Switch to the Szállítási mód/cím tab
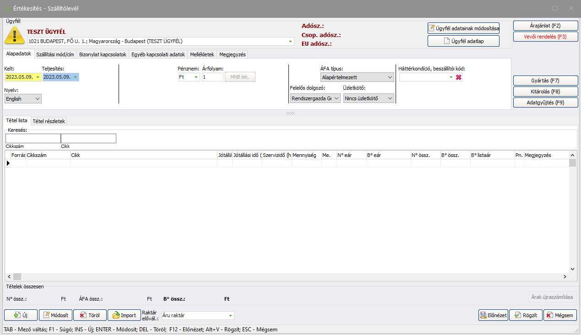This screenshot has height=335, width=581. (x=55, y=54)
